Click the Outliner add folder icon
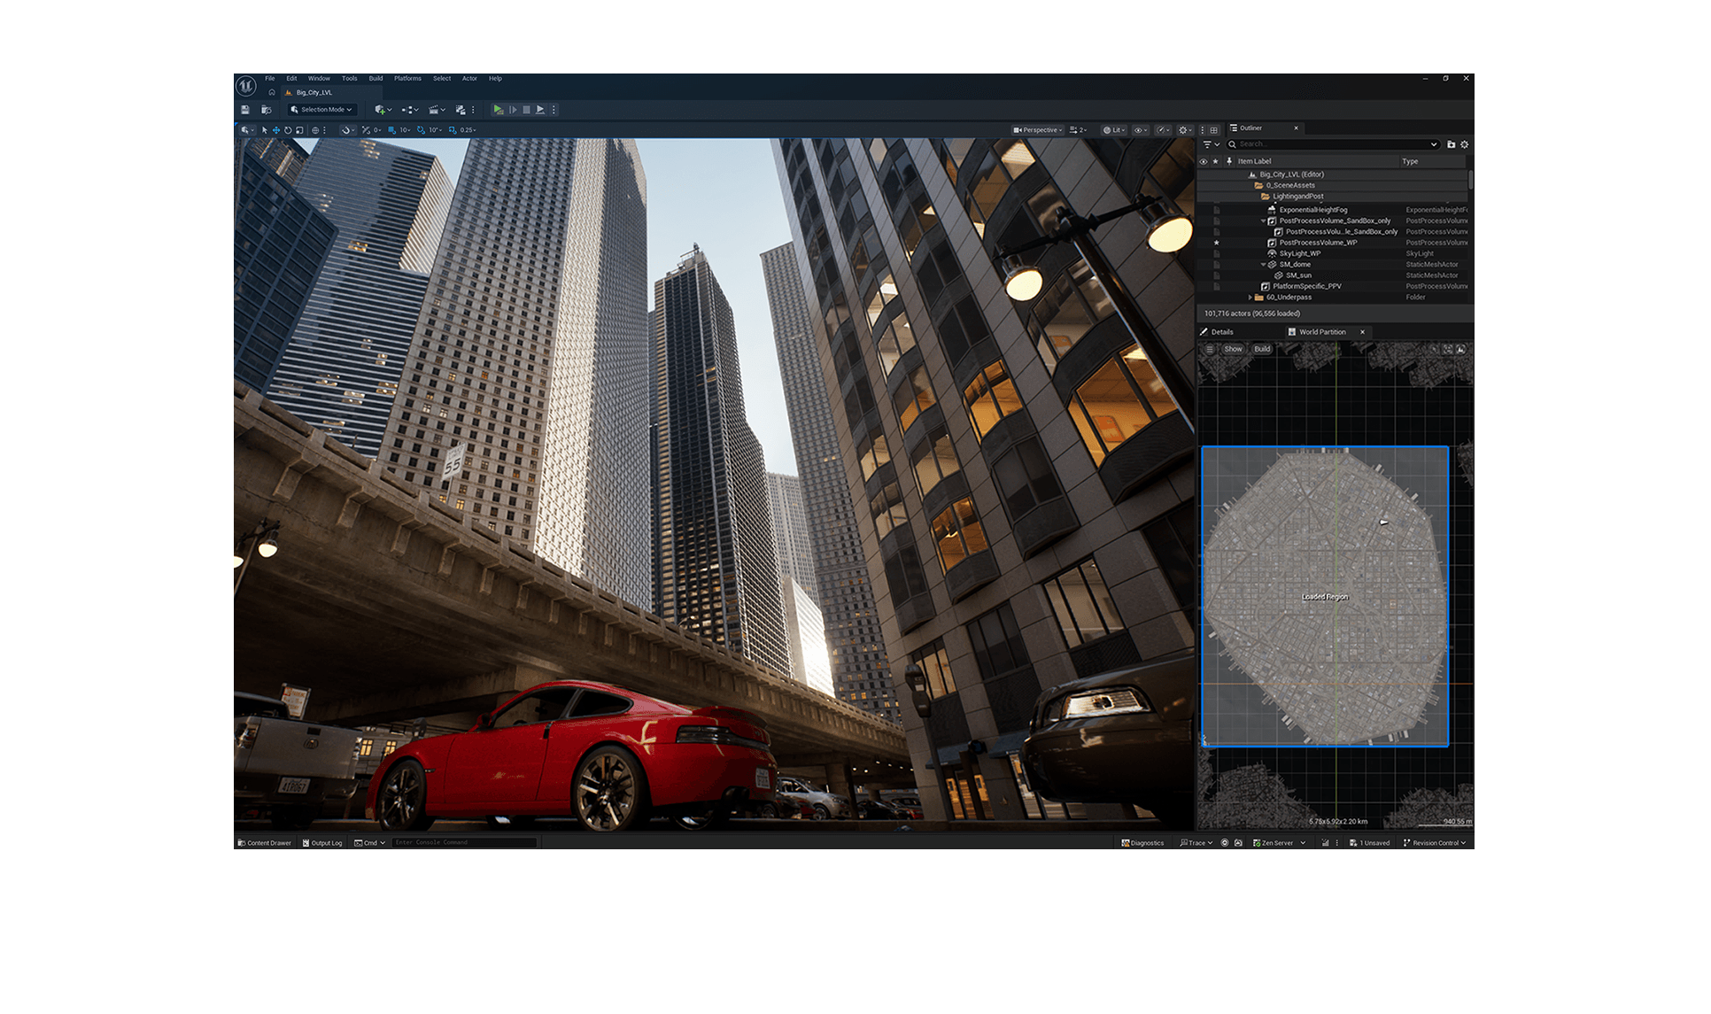 point(1451,144)
